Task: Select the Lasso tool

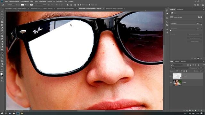Action: click(2, 17)
